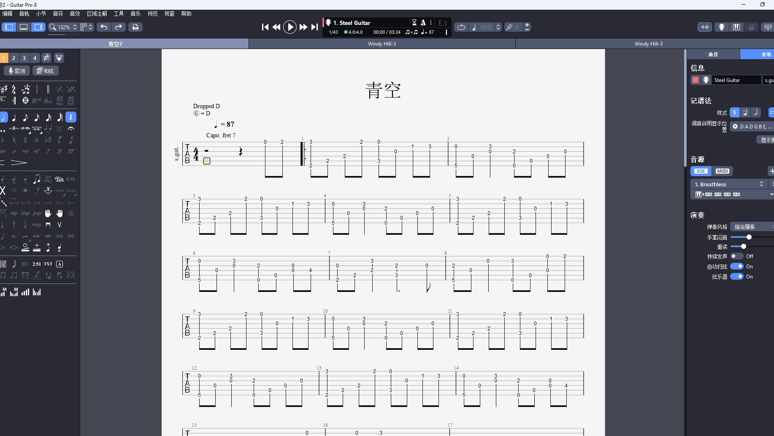The image size is (774, 436).
Task: Open the 歌词 lyrics editor
Action: point(17,71)
